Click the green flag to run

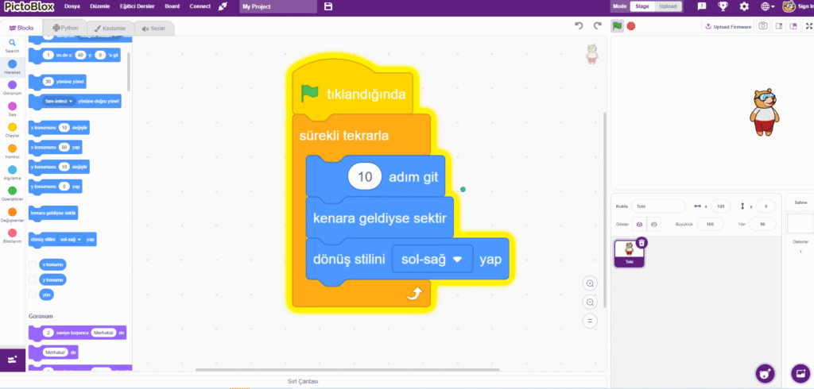(617, 26)
